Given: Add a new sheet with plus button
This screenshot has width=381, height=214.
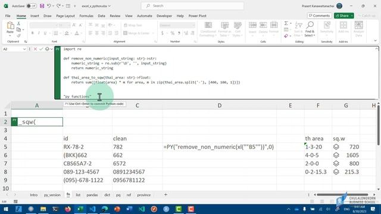Looking at the screenshot, I should (165, 194).
